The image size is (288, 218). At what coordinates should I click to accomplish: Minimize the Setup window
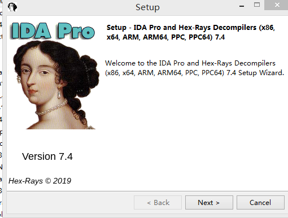pyautogui.click(x=242, y=6)
